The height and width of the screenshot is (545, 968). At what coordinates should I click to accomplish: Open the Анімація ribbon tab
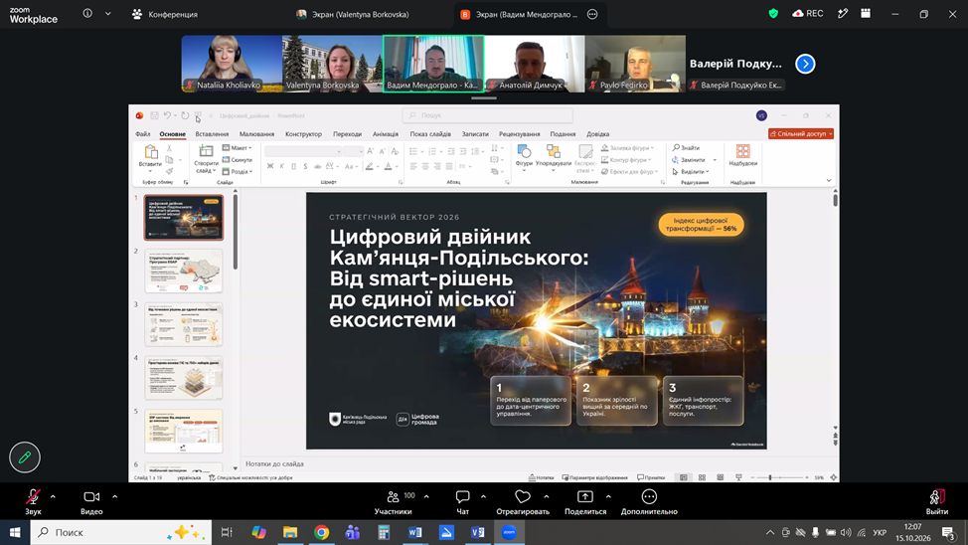coord(386,133)
